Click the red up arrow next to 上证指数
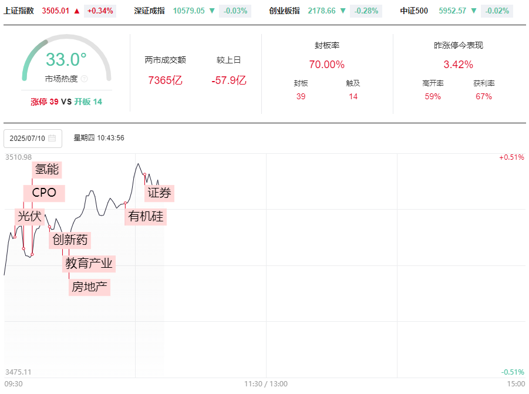Screen dimensions: 529x394 tap(76, 11)
